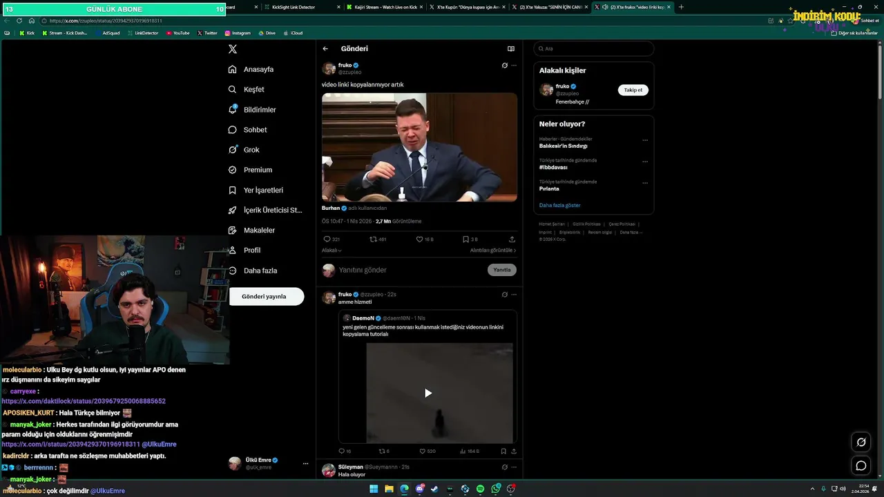Switch to Kaijiri Stream Kick tab
The width and height of the screenshot is (884, 497).
coord(385,7)
